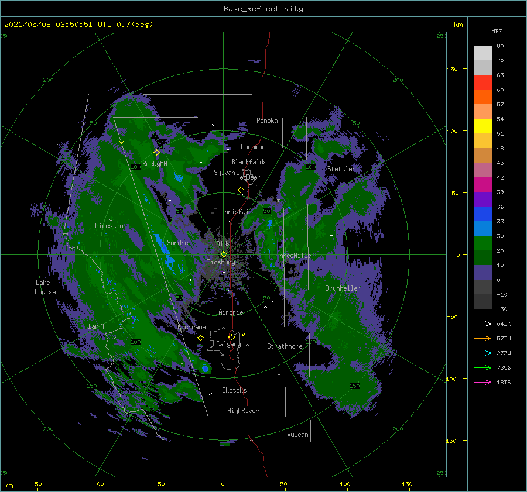527x492 pixels.
Task: Click the yellow diamond marker below RedDeer
Action: [241, 190]
